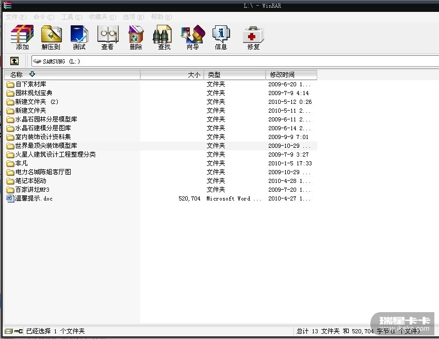This screenshot has height=339, width=439.
Task: Select the folder 世界最顶尖装饰模型库
Action: 46,146
